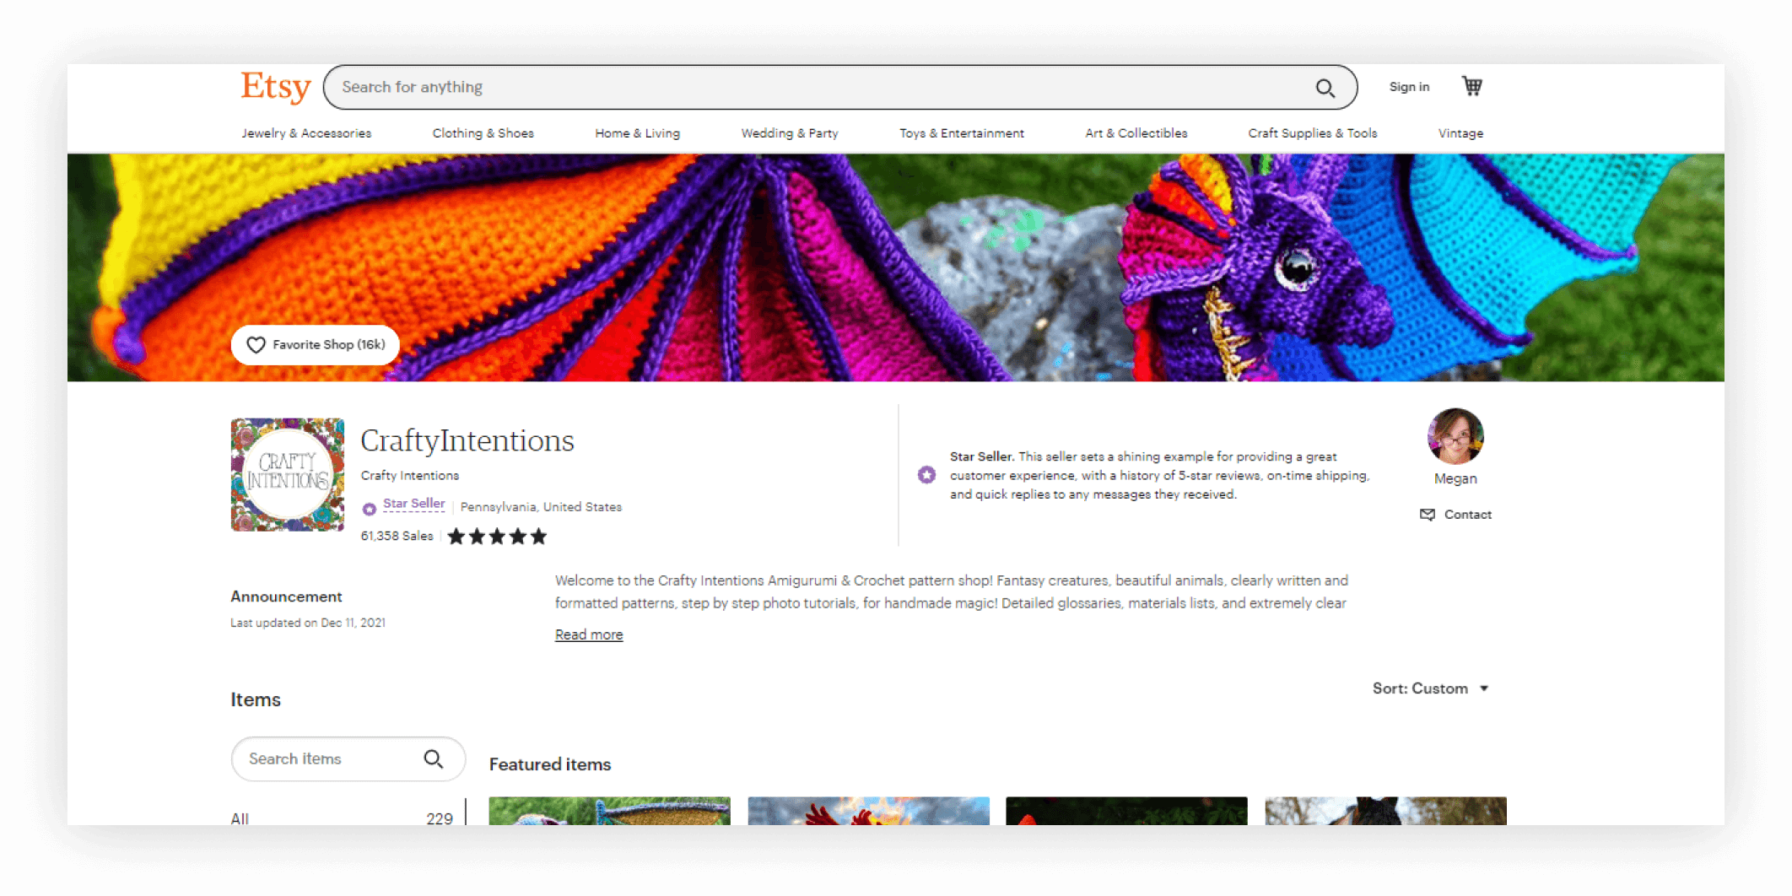Click the first featured item thumbnail
The height and width of the screenshot is (896, 1792).
click(609, 811)
